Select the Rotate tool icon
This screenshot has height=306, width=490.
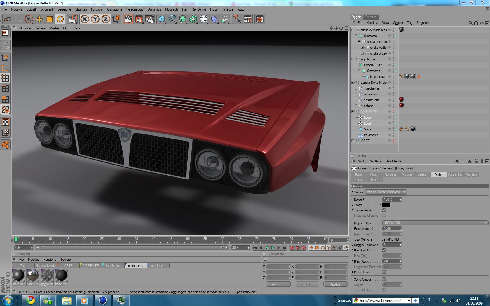tap(60, 19)
